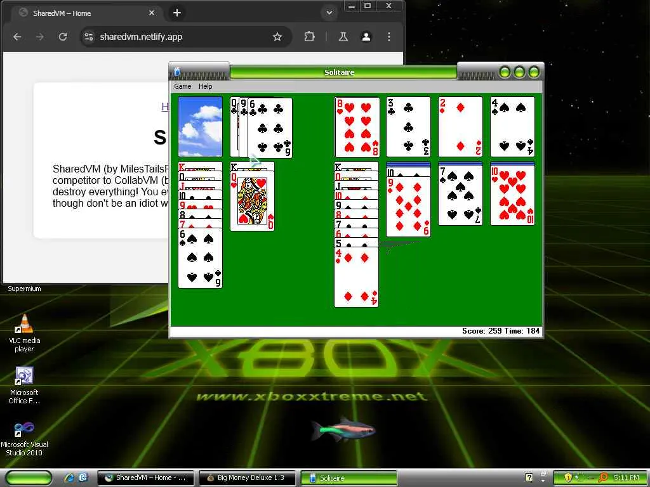Select the 4 of diamonds tableau card

click(357, 277)
